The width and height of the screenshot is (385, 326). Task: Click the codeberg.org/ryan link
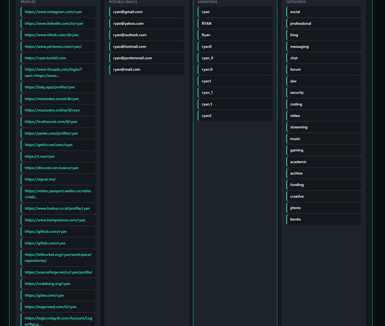click(x=47, y=284)
